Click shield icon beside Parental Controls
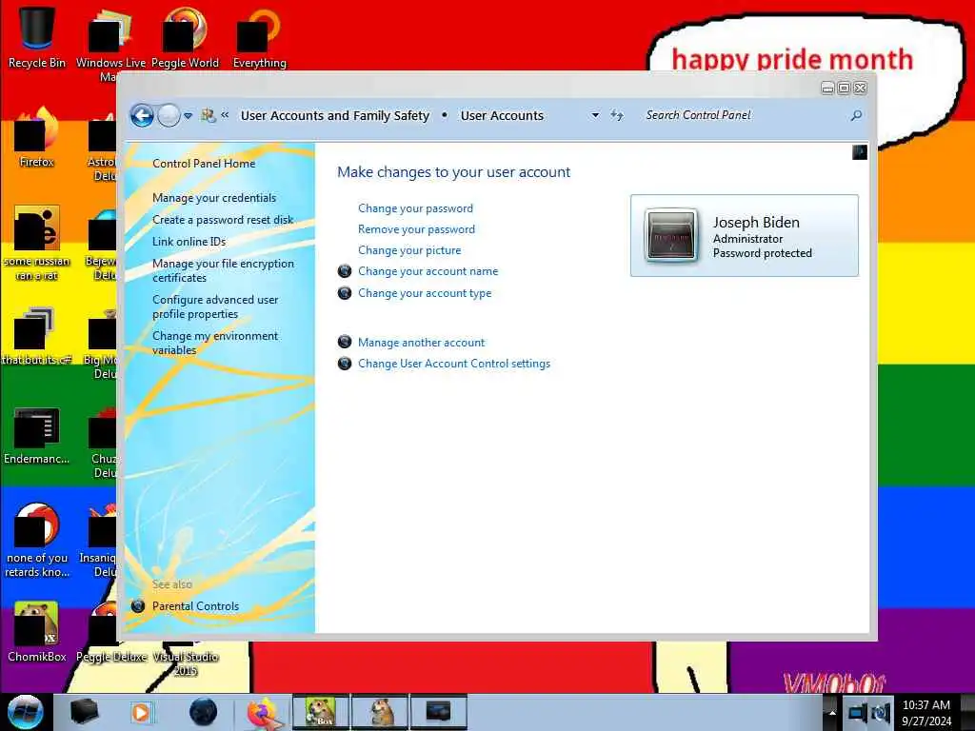975x731 pixels. click(x=138, y=606)
